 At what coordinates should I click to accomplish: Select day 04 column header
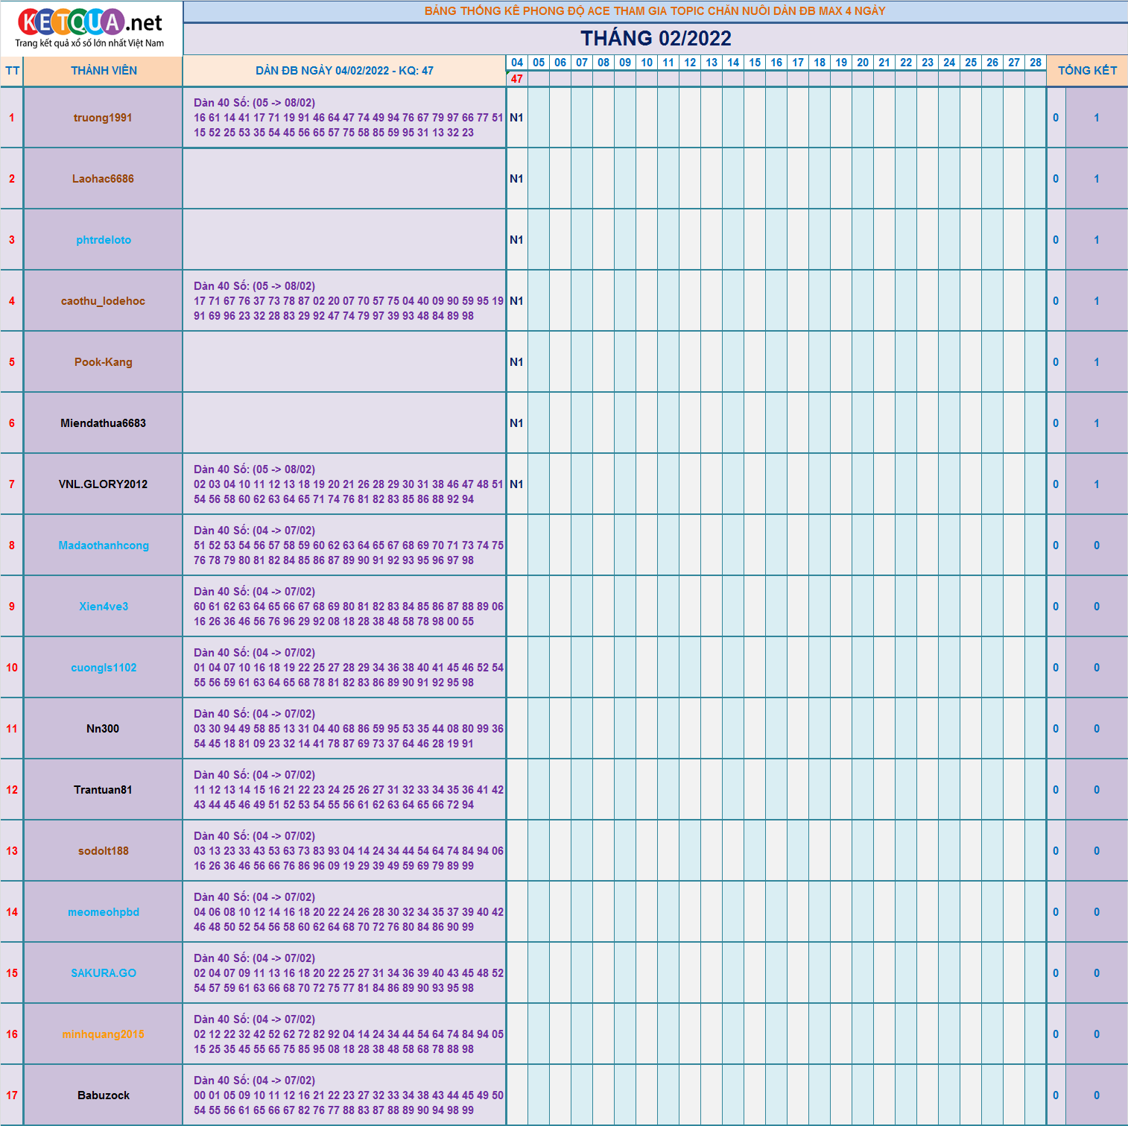coord(517,63)
